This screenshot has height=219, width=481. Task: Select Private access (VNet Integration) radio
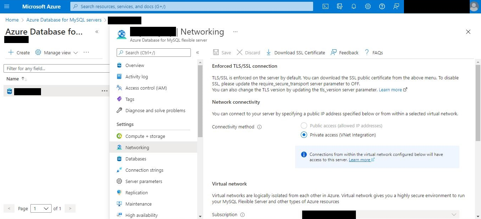click(304, 135)
